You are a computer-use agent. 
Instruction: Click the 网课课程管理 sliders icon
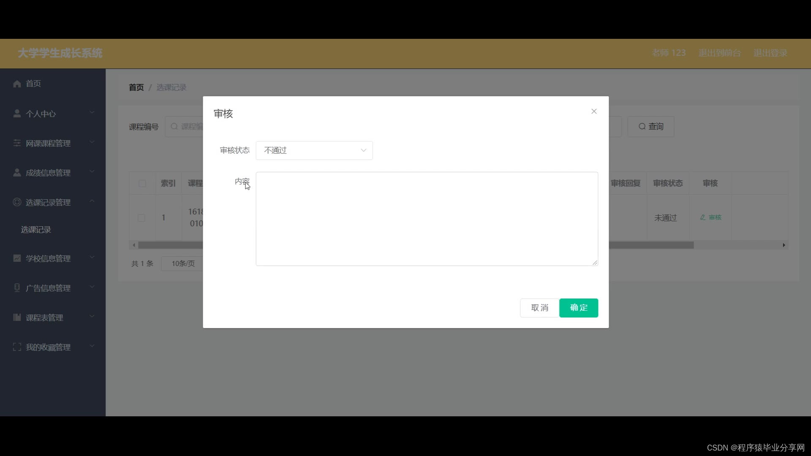point(17,143)
